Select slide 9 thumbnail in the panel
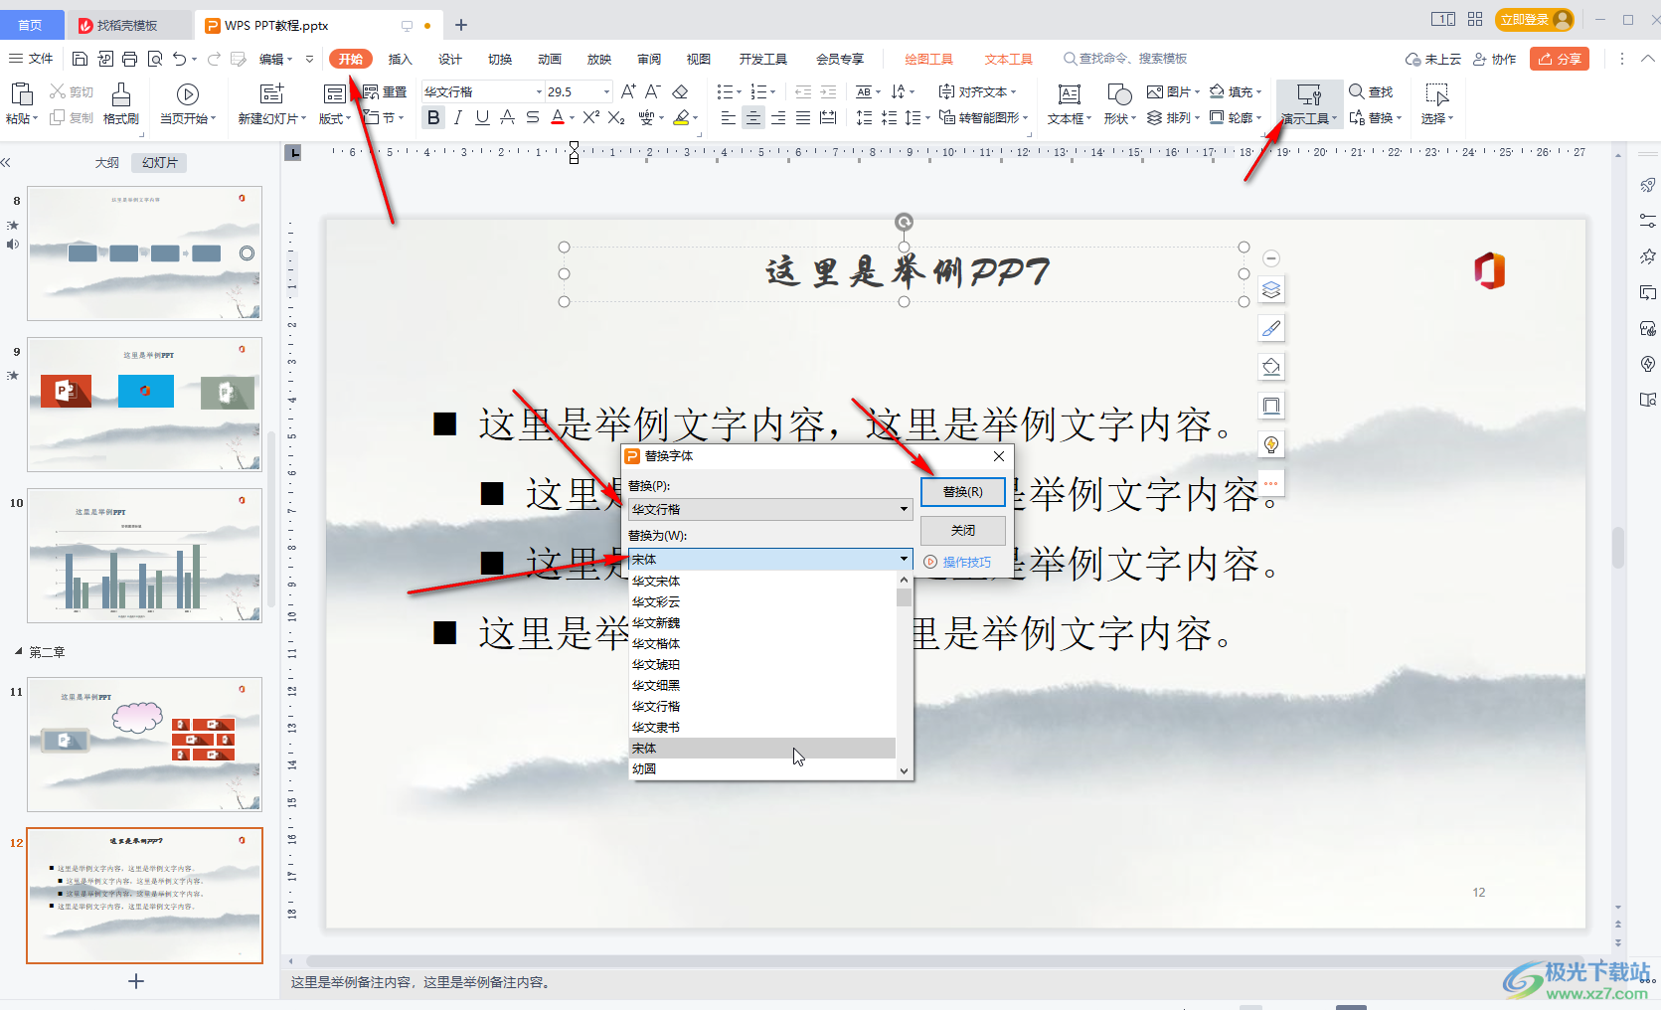 (x=145, y=405)
